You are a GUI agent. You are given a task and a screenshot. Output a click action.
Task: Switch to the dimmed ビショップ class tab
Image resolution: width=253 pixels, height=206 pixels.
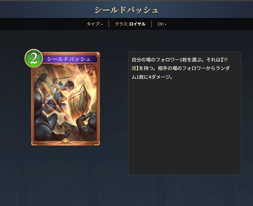point(182,33)
